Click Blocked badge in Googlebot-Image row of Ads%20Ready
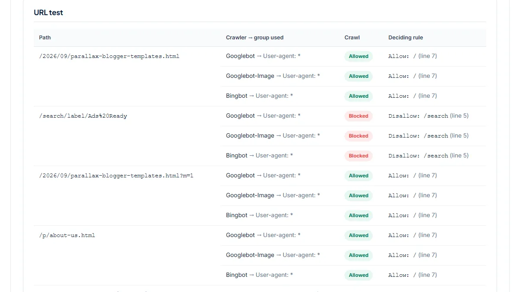The height and width of the screenshot is (292, 520). pyautogui.click(x=358, y=136)
